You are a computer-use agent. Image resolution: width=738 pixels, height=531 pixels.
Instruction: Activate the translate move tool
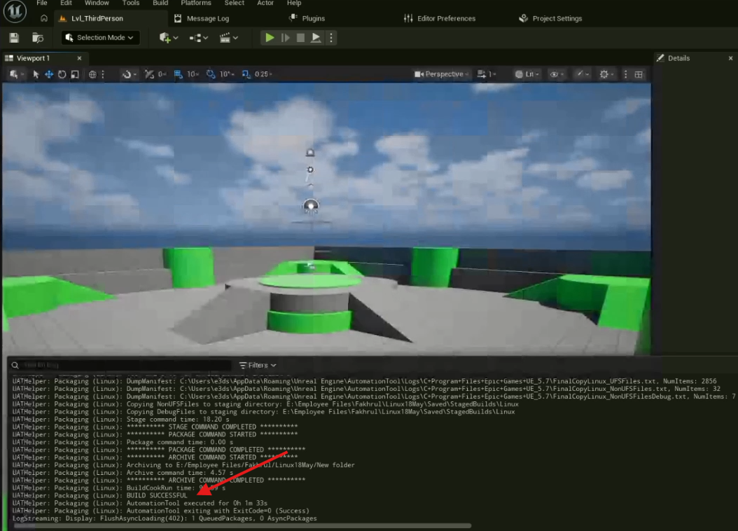[x=48, y=74]
